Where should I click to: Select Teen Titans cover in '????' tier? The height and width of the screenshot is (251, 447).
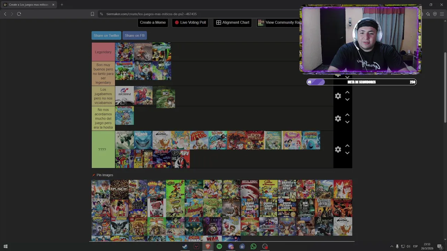pyautogui.click(x=125, y=159)
